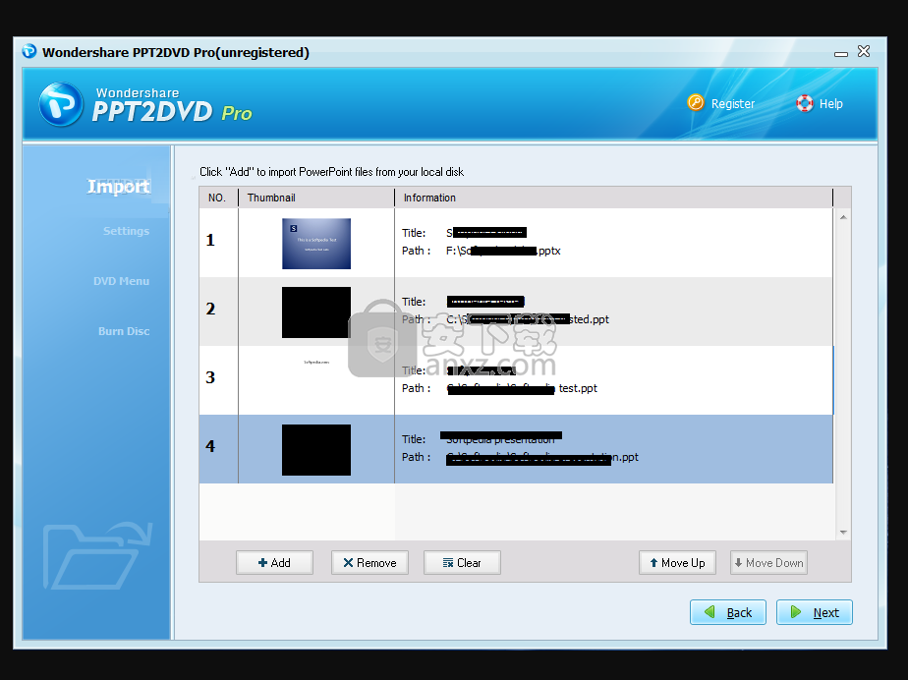Switch to the Settings step
908x680 pixels.
[x=126, y=231]
